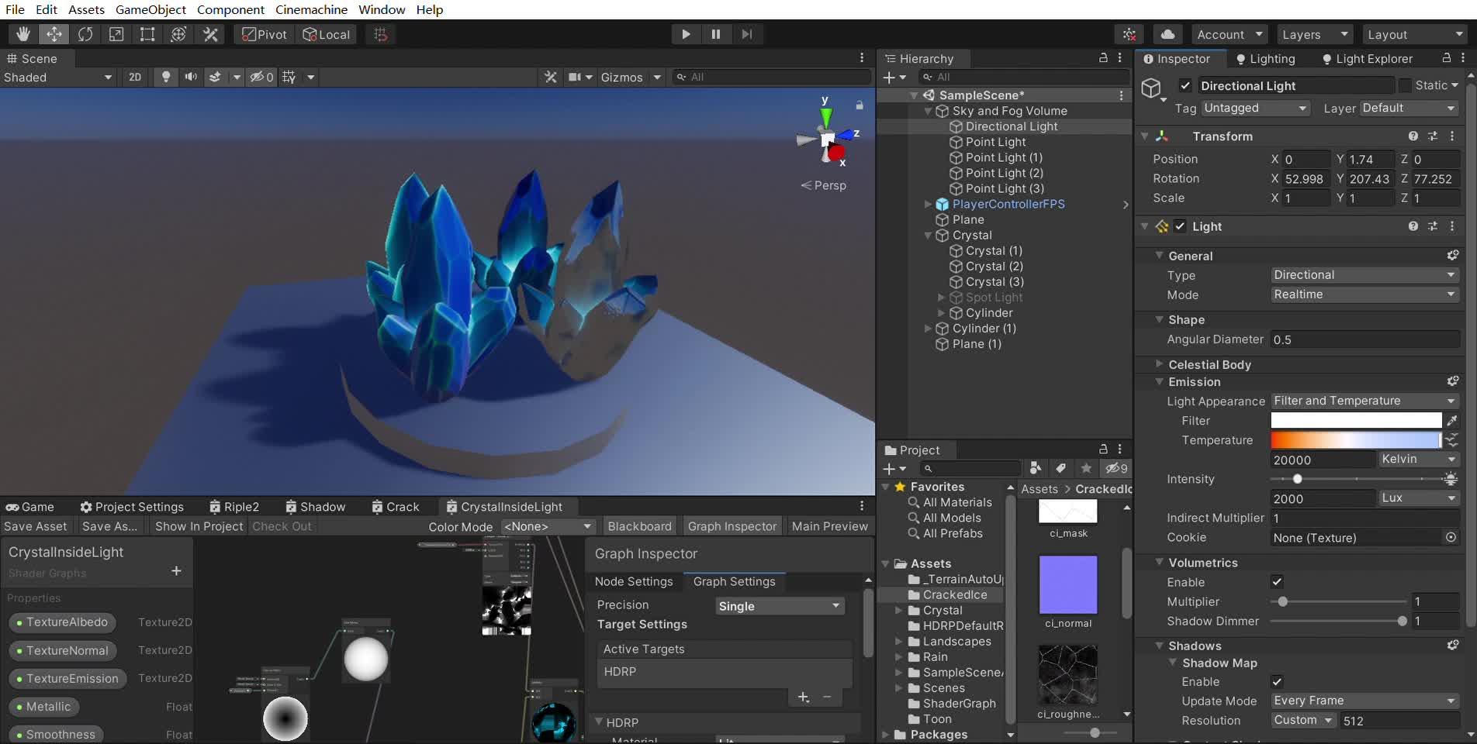Toggle the Static checkbox
Screen dimensions: 1477x744
1405,85
